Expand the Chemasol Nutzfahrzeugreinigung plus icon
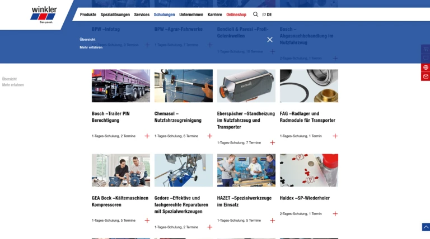 pyautogui.click(x=210, y=136)
